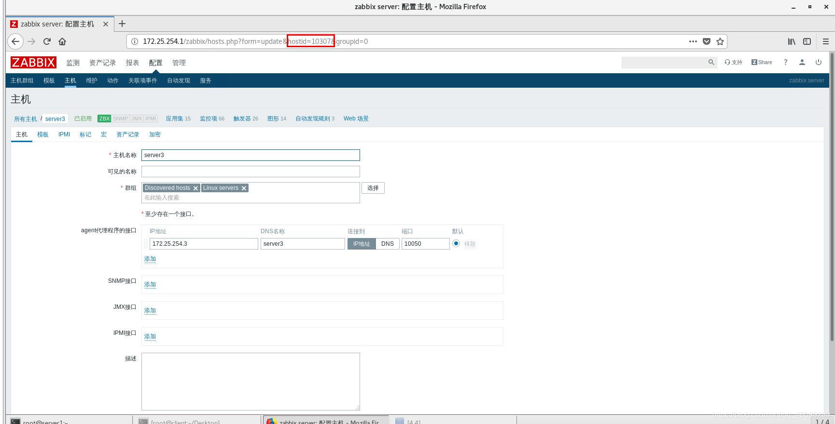Open the site information icon in address bar
Screen dimensions: 835x424
click(135, 41)
